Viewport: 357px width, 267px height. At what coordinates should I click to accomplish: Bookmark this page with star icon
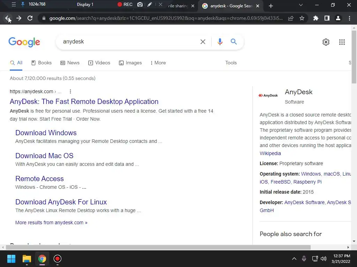pos(302,18)
